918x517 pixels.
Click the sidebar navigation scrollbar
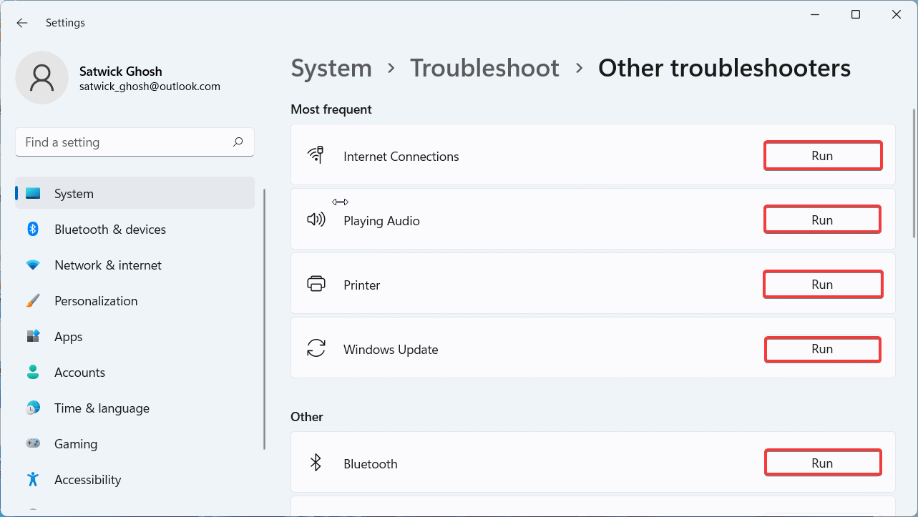pyautogui.click(x=264, y=319)
